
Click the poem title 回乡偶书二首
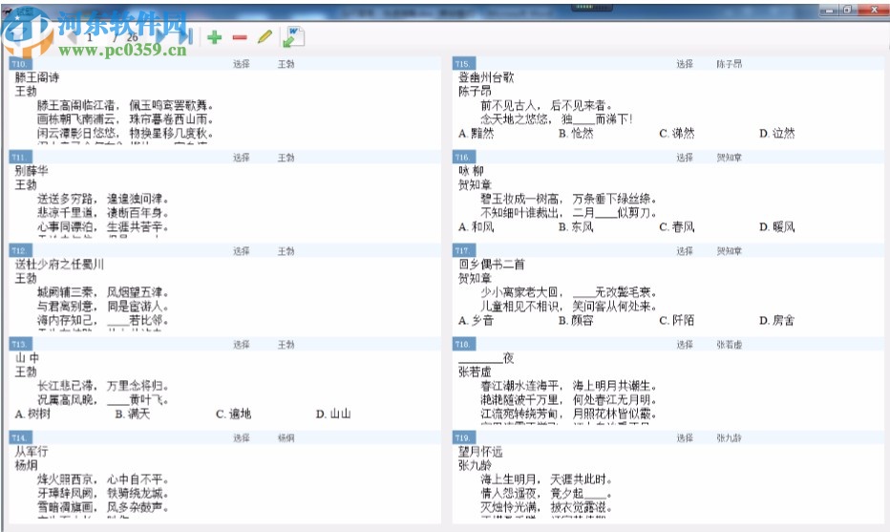(492, 264)
